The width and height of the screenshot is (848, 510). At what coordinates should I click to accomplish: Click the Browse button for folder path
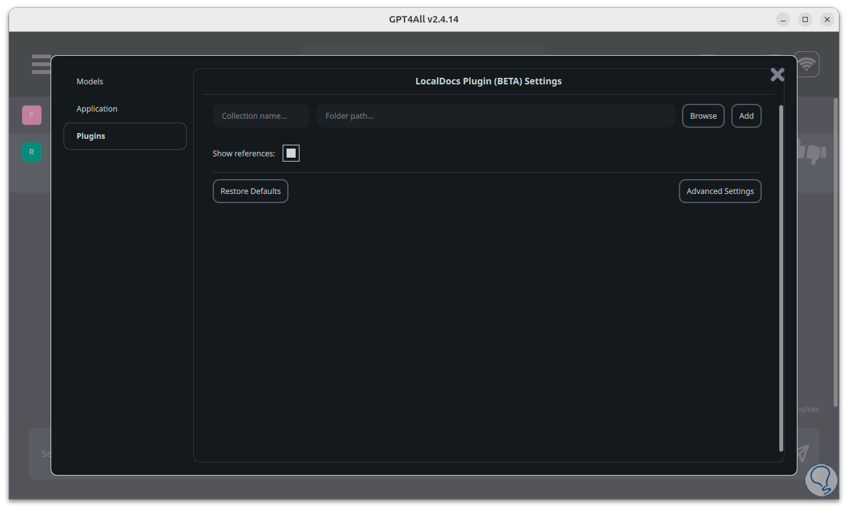pos(703,116)
